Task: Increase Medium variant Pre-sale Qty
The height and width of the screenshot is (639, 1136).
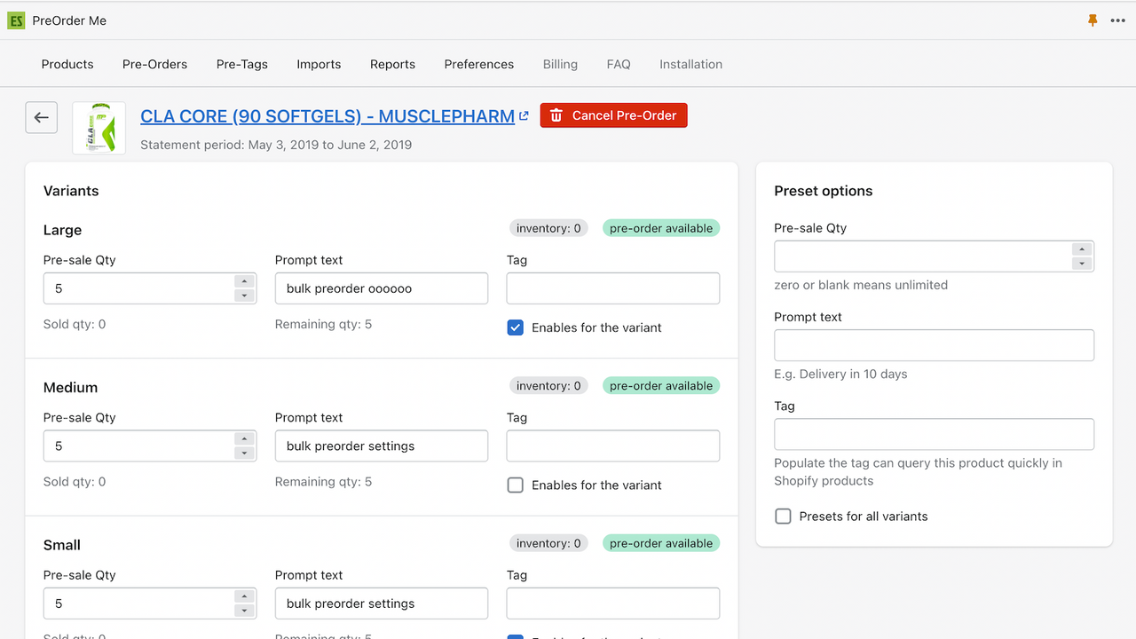Action: point(245,438)
